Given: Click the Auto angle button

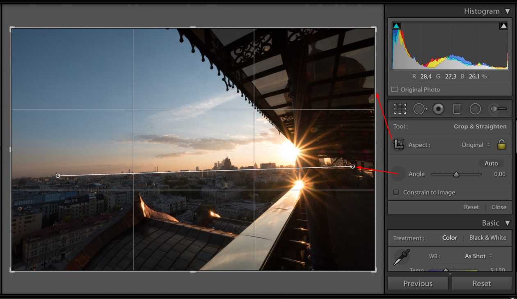Looking at the screenshot, I should coord(491,163).
